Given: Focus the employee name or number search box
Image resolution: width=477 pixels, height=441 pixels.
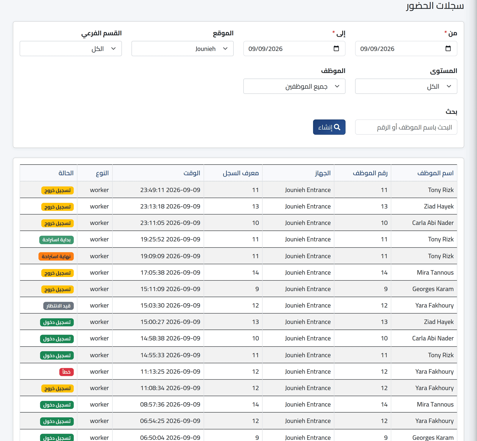Looking at the screenshot, I should coord(406,127).
